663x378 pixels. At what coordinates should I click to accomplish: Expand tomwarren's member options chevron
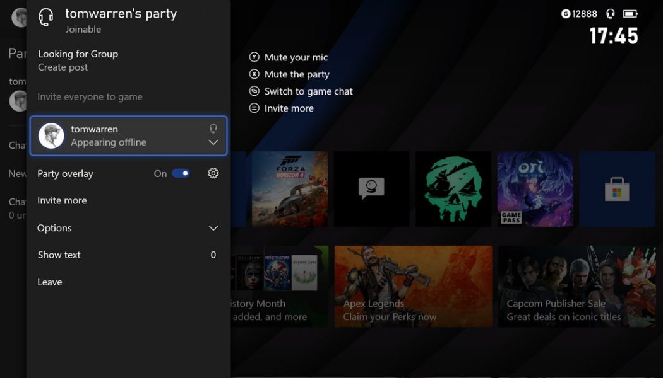(213, 142)
